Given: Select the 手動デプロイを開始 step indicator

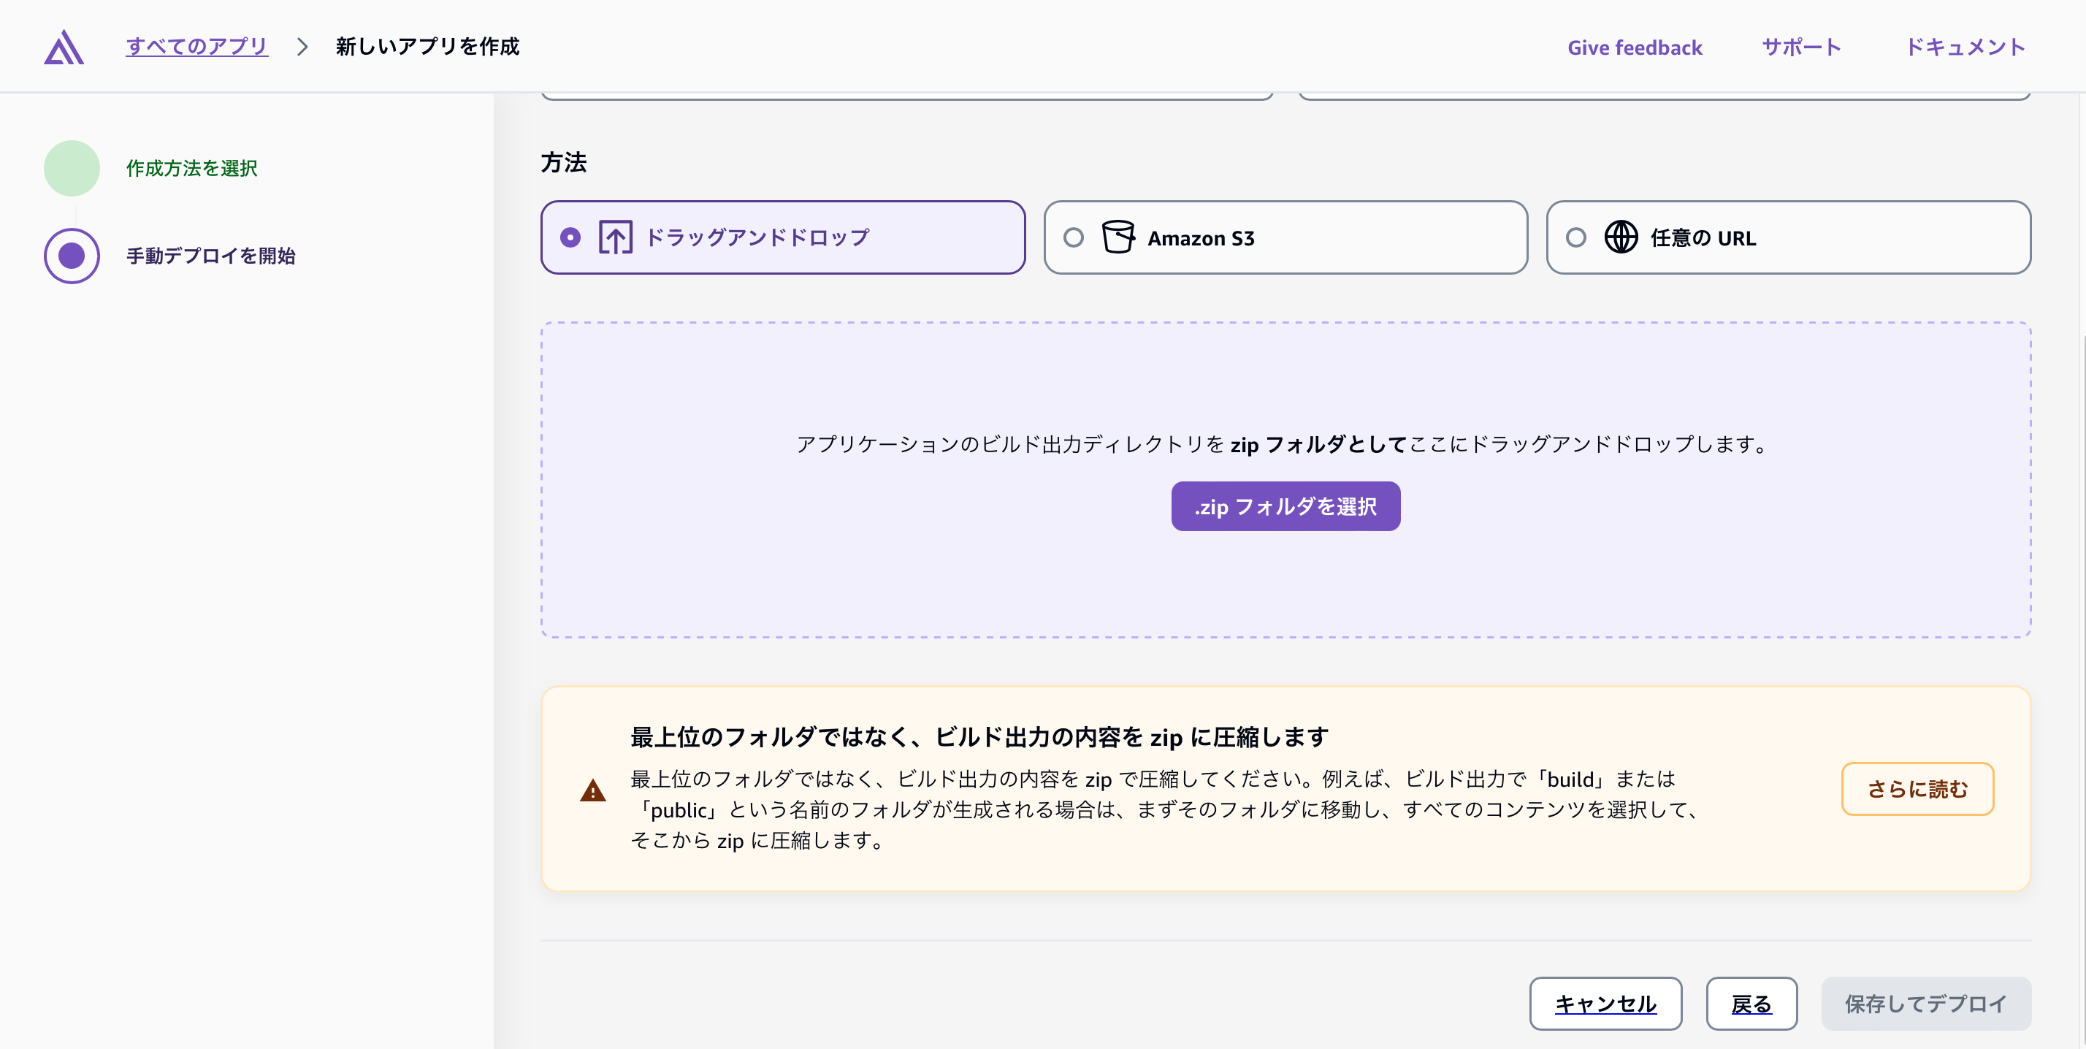Looking at the screenshot, I should [x=72, y=256].
